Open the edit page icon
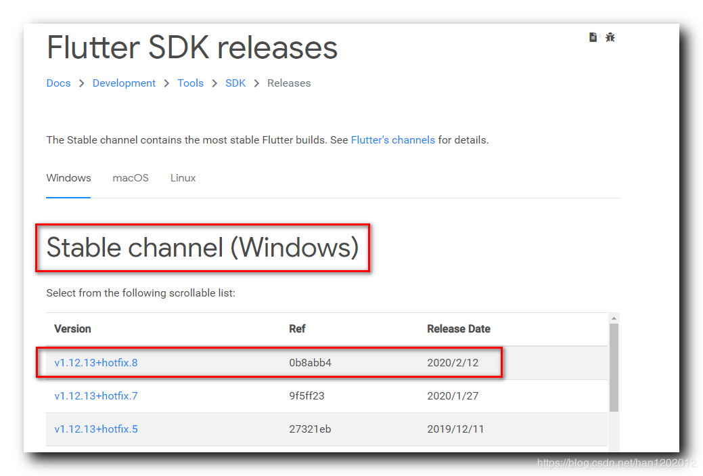The height and width of the screenshot is (476, 703). point(593,37)
